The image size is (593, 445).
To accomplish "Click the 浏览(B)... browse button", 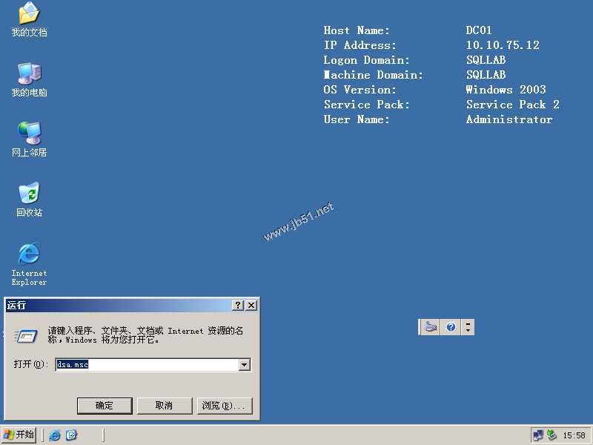I will coord(225,406).
